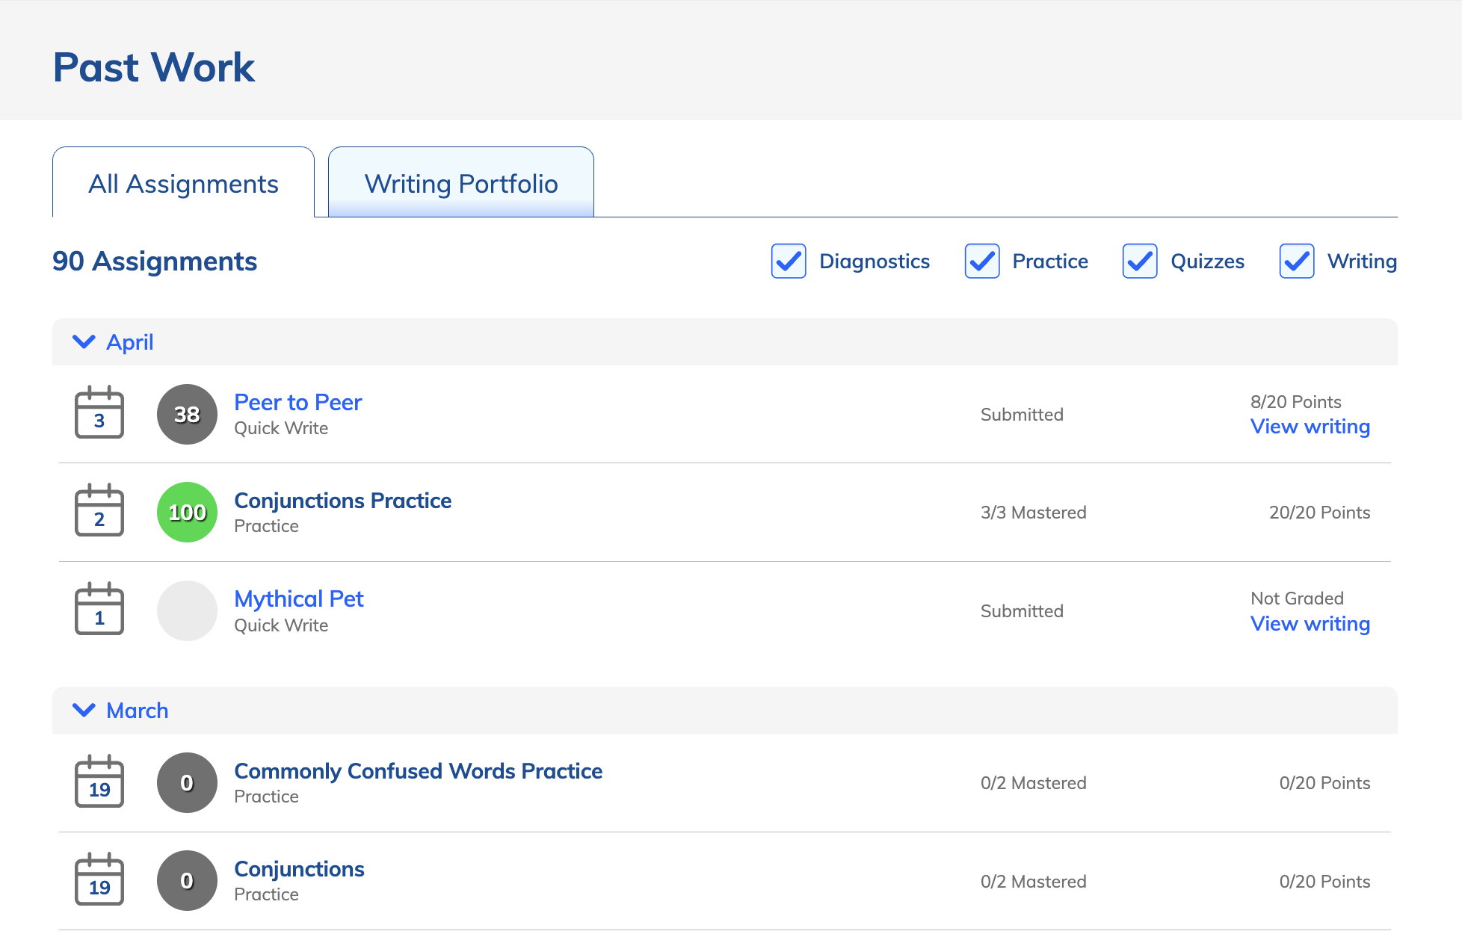Viewport: 1462px width, 934px height.
Task: Click the calendar icon next to Mythical Pet
Action: point(99,609)
